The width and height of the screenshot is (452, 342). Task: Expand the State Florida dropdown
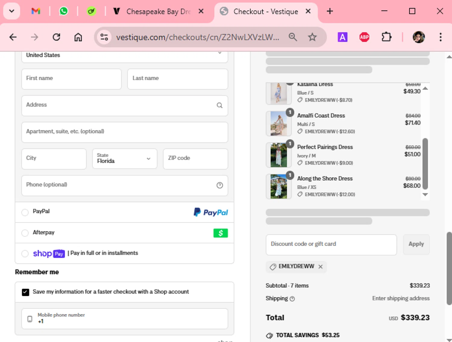(125, 159)
